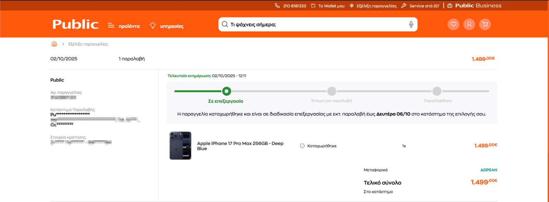Click the phone icon for 210 8181333
This screenshot has width=549, height=202.
(x=277, y=5)
